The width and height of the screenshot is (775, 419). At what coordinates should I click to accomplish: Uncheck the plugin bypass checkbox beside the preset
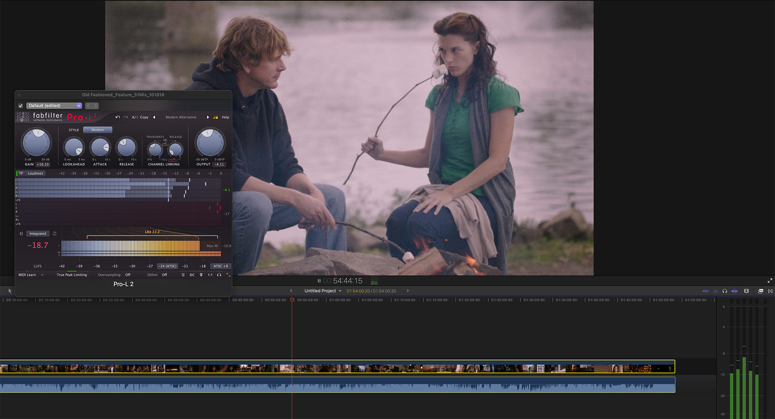(21, 105)
